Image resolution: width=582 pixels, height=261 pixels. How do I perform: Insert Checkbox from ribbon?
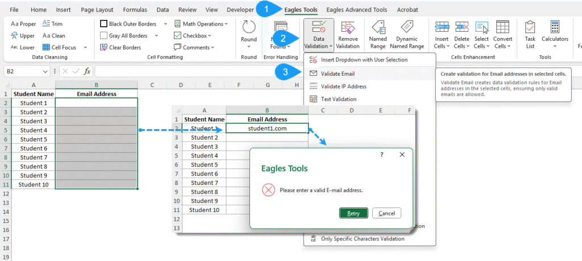coord(192,36)
